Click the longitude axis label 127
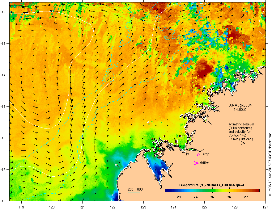The image size is (272, 210). [265, 207]
